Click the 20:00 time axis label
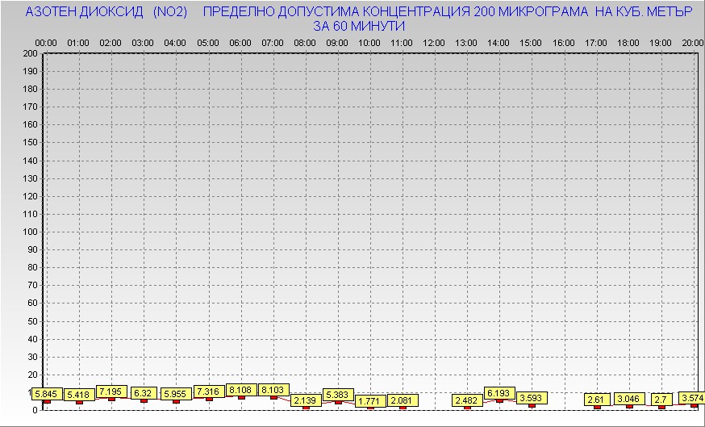The height and width of the screenshot is (427, 705). [x=693, y=44]
